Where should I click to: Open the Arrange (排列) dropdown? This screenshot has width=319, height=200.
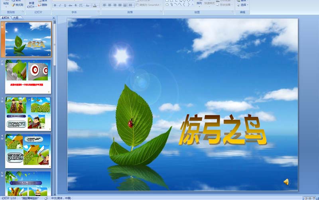click(x=199, y=5)
